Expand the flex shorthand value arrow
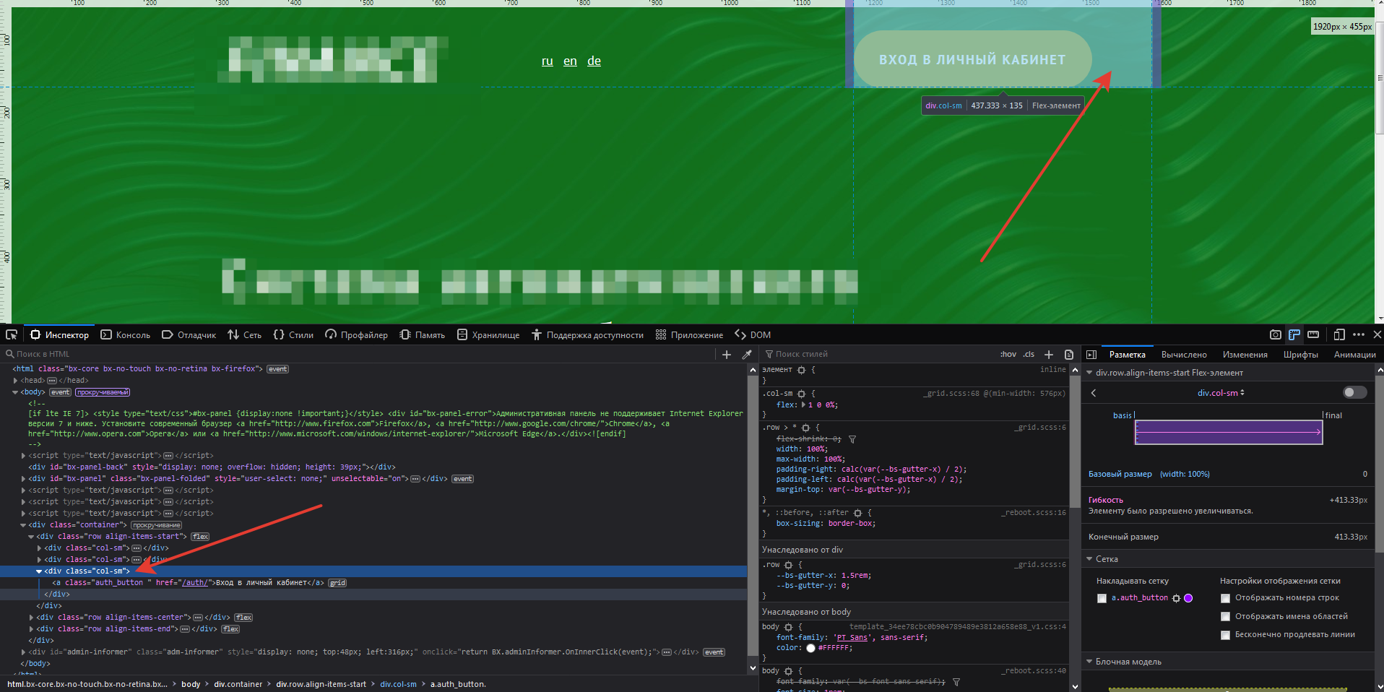 (x=804, y=405)
